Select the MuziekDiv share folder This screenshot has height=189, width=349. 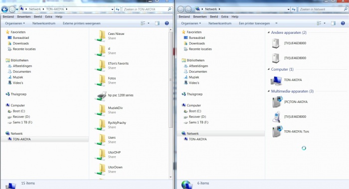[x=109, y=110]
